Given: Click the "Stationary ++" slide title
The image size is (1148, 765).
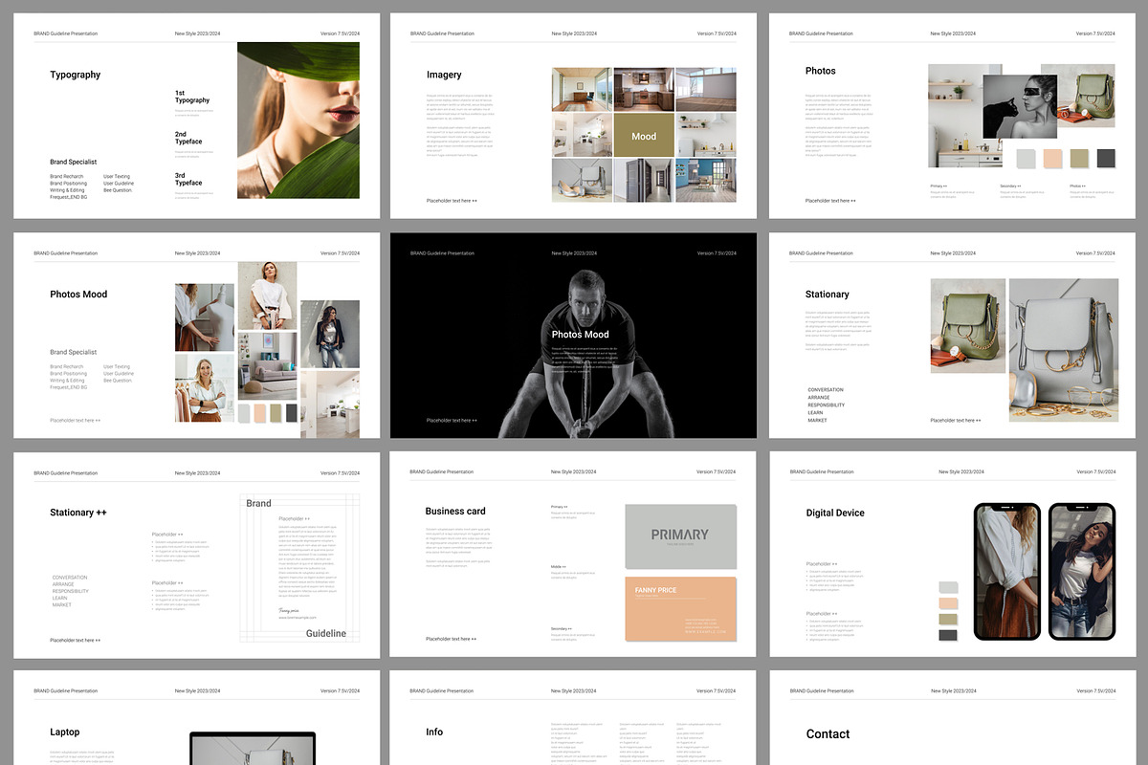Looking at the screenshot, I should [78, 513].
